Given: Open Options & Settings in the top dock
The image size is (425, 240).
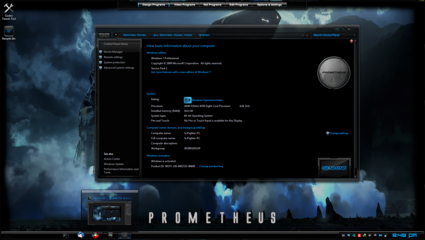Looking at the screenshot, I should point(269,5).
